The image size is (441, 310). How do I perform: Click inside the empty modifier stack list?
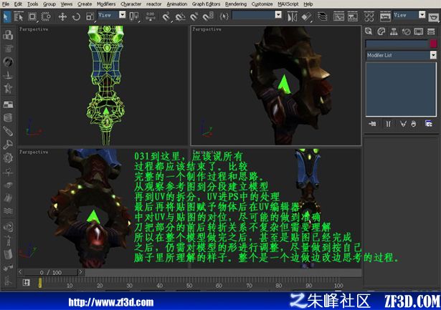point(401,89)
